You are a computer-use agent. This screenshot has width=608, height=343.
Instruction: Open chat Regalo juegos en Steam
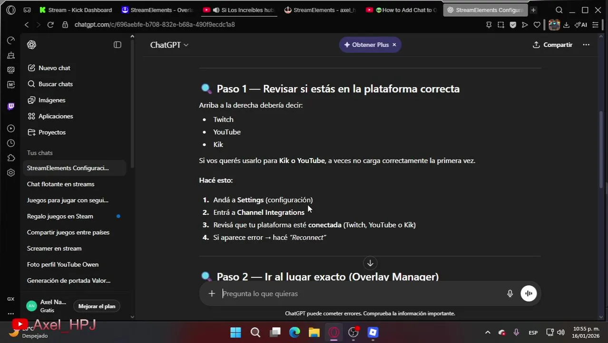click(75, 216)
